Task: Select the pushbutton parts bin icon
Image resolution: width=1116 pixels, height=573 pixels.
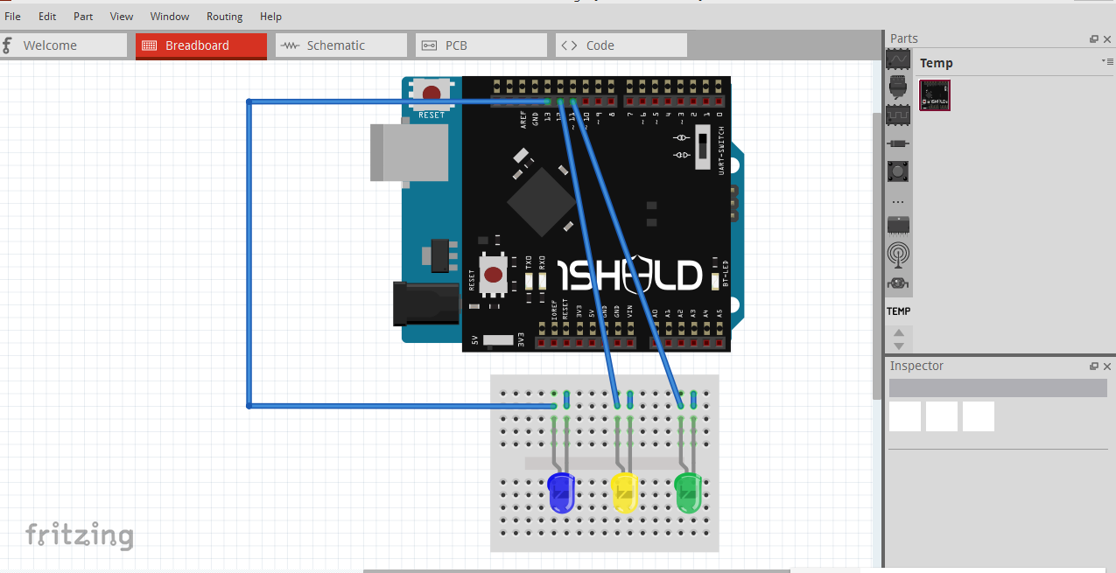Action: 898,171
